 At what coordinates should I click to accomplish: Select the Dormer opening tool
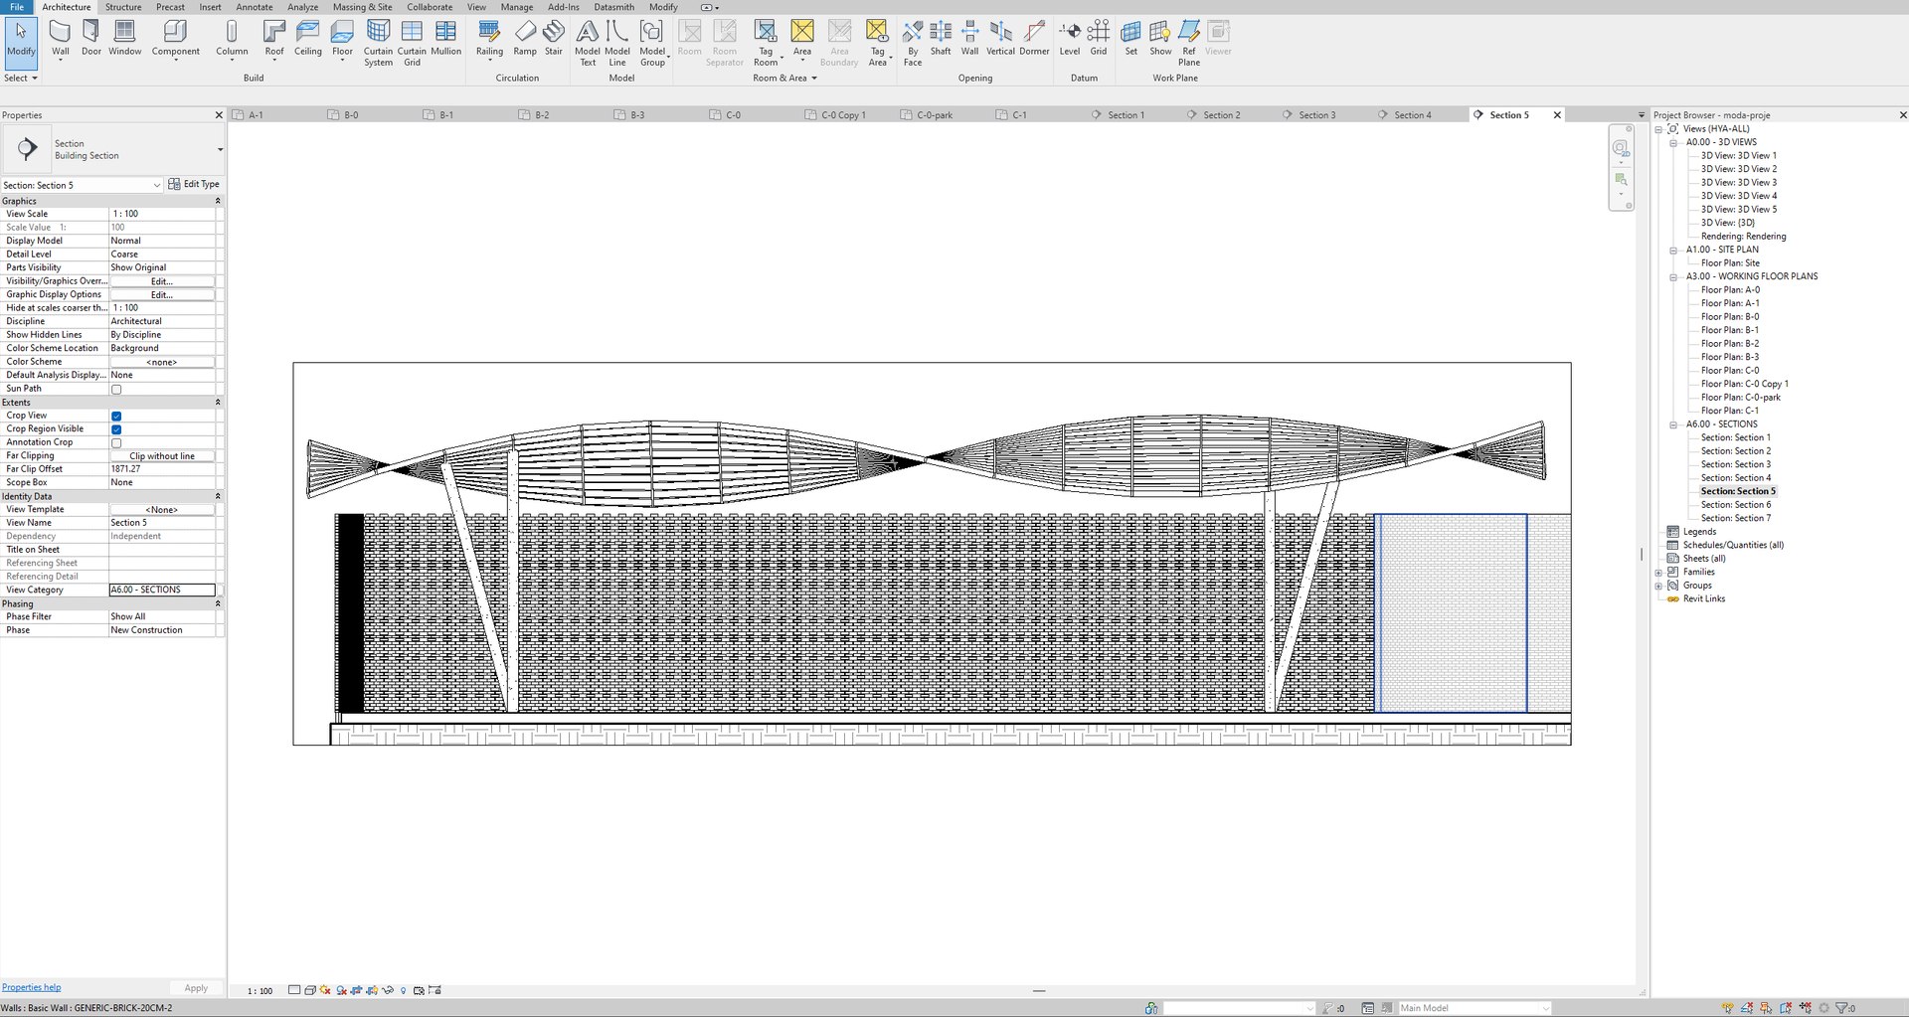(1034, 40)
